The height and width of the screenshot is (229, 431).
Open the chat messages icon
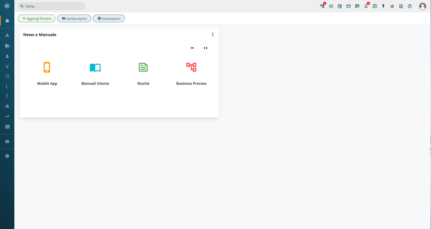pyautogui.click(x=357, y=6)
